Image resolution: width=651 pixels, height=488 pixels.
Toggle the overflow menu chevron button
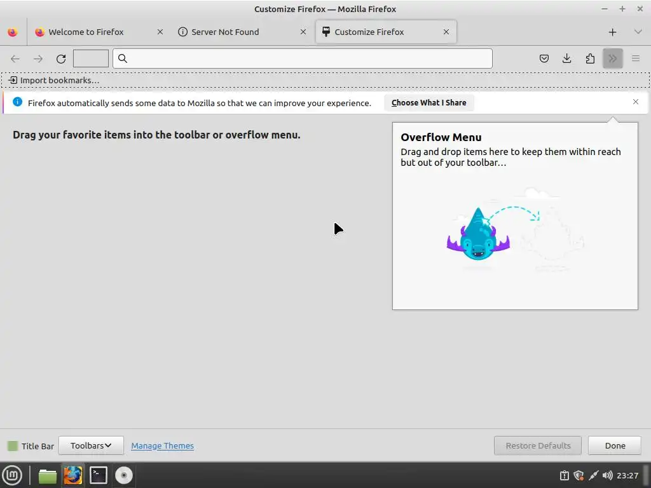coord(613,58)
